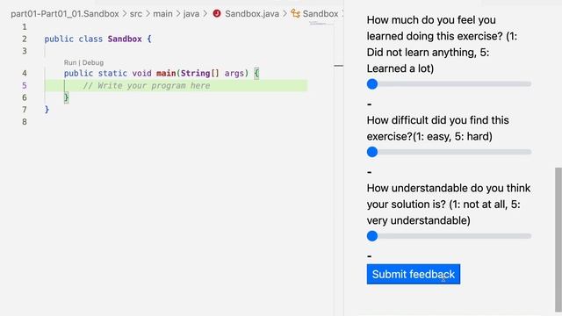Image resolution: width=562 pixels, height=316 pixels.
Task: Adjust the exercise difficulty slider
Action: click(x=449, y=152)
